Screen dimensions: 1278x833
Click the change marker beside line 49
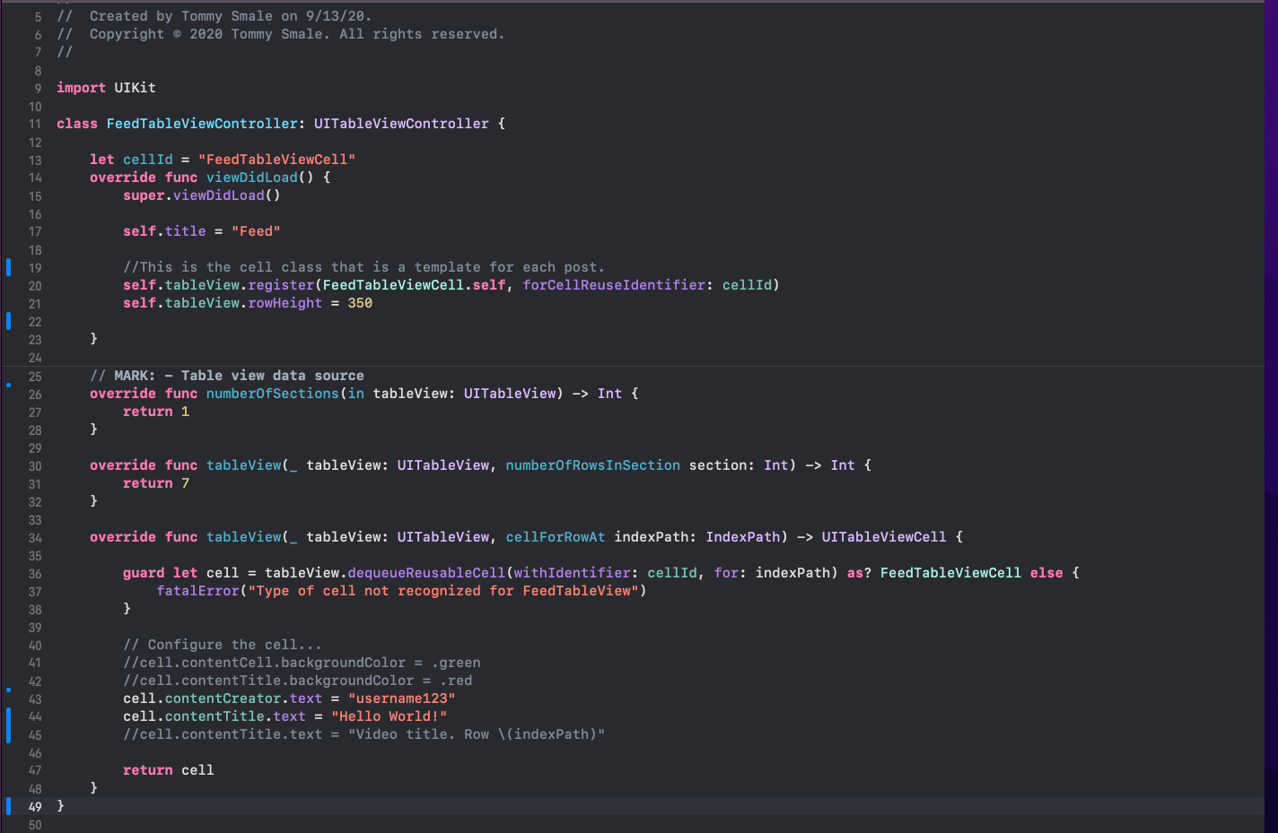click(x=6, y=806)
